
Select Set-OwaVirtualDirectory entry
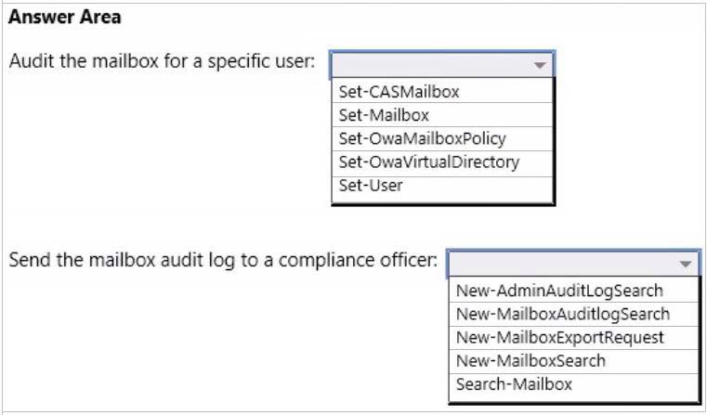pyautogui.click(x=442, y=162)
